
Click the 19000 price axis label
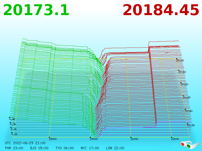pos(53,139)
